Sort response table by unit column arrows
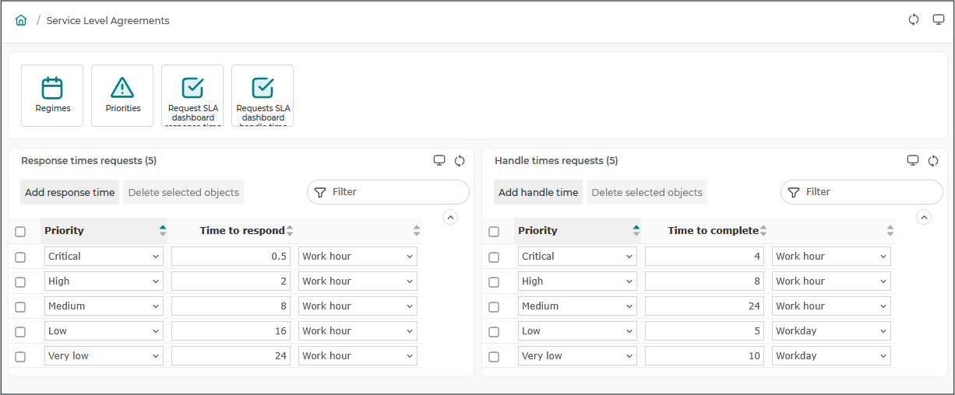The width and height of the screenshot is (955, 395). tap(417, 230)
